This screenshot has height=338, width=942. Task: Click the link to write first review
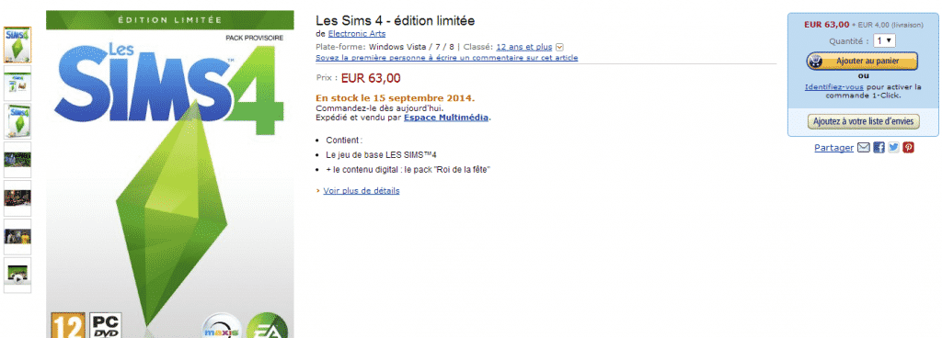tap(447, 58)
